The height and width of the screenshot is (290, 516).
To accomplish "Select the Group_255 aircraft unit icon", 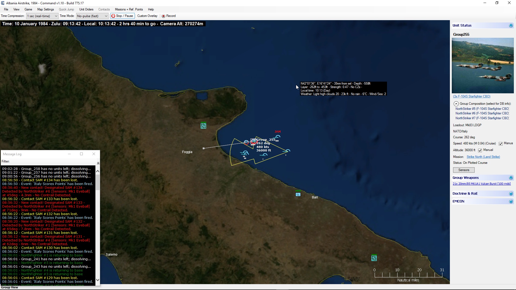I will click(x=253, y=141).
